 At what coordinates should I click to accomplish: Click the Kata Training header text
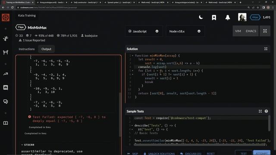point(27,15)
